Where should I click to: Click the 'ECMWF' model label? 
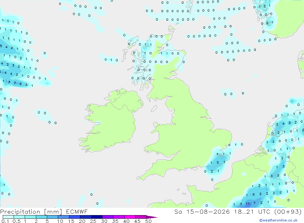coord(77,211)
